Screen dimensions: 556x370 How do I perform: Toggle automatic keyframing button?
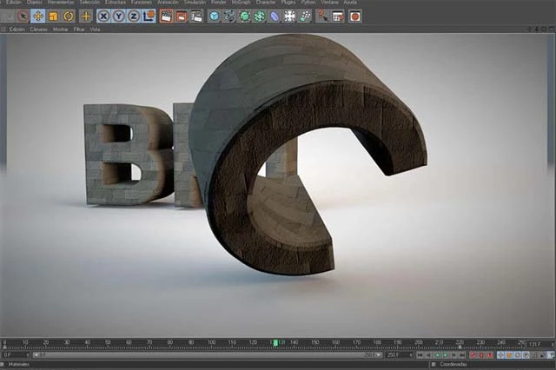[x=481, y=354]
